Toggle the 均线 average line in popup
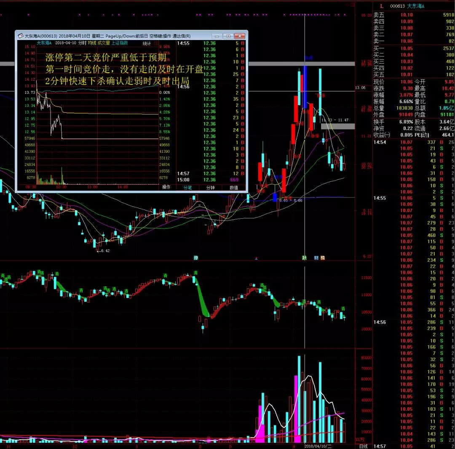455x449 pixels. 92,43
